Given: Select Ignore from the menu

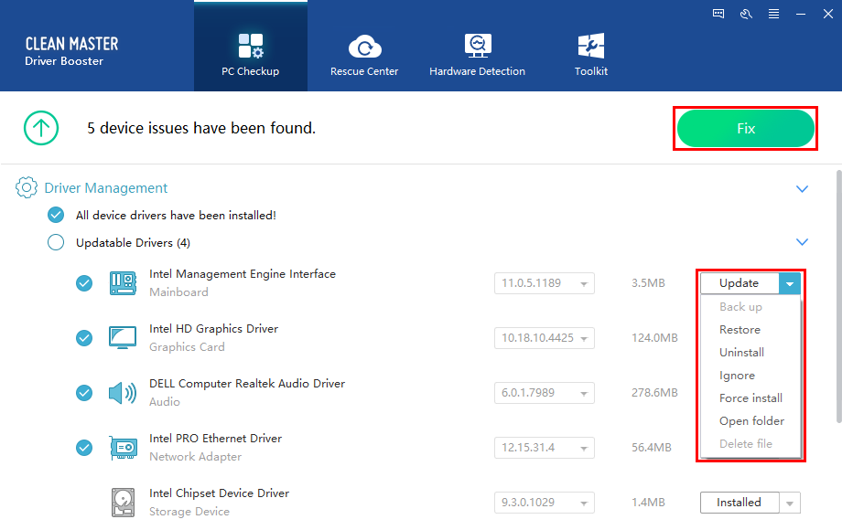Looking at the screenshot, I should coord(737,376).
